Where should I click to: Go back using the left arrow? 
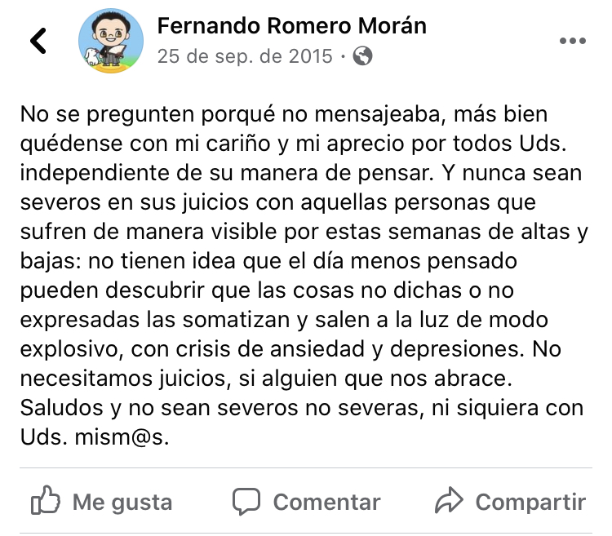point(38,41)
